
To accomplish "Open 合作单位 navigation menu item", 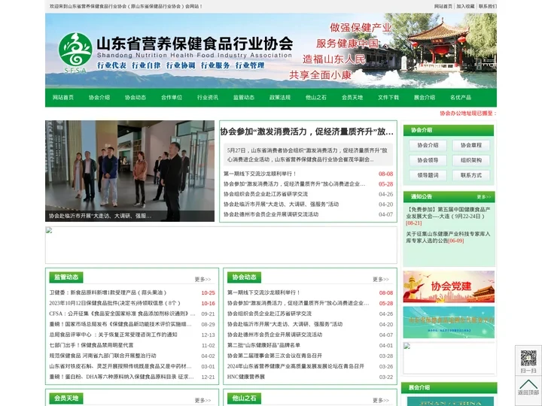I will tap(172, 97).
